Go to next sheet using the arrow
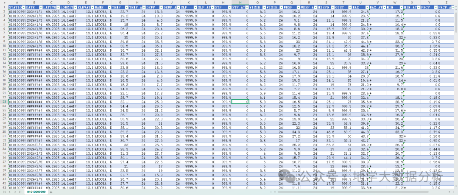Screen dimensions: 458x195 click(x=15, y=192)
